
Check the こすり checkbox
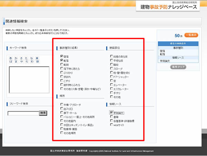click(x=62, y=80)
